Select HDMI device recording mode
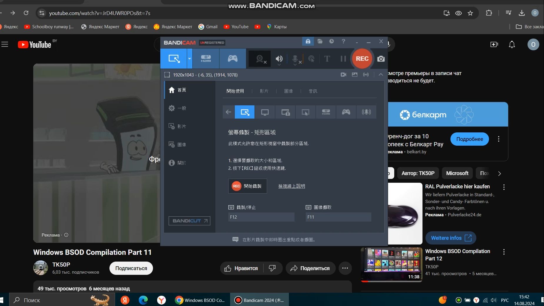Screen dimensions: 544x306 [206, 59]
